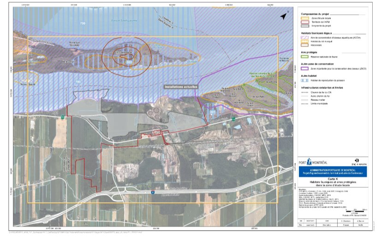Click the 'Sources' heading in the title block
The height and width of the screenshot is (240, 381).
302,189
